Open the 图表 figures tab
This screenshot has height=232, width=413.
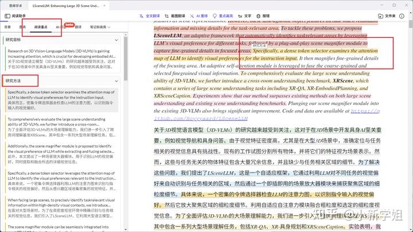pyautogui.click(x=22, y=27)
